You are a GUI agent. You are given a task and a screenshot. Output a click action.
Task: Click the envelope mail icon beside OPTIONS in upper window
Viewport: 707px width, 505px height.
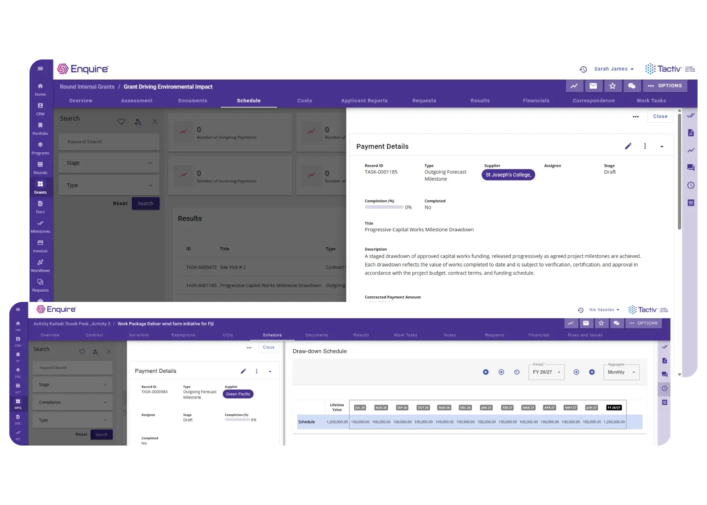pyautogui.click(x=593, y=86)
